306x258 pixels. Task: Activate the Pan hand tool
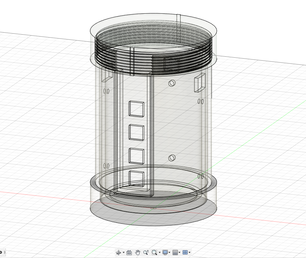click(x=138, y=252)
